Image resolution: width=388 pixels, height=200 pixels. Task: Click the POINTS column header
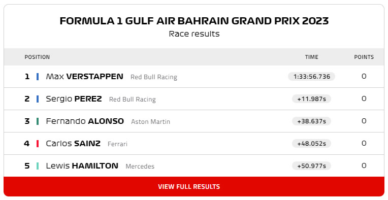coord(364,57)
